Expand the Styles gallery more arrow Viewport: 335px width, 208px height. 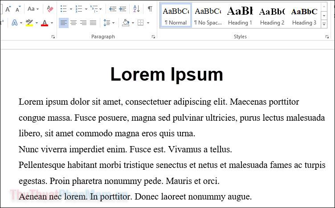pyautogui.click(x=324, y=24)
